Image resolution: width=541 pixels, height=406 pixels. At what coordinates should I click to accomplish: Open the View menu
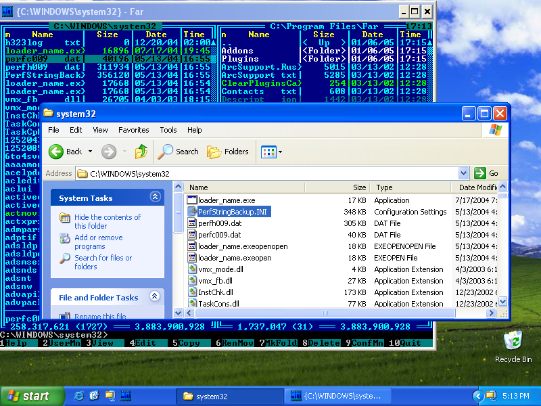pos(100,130)
